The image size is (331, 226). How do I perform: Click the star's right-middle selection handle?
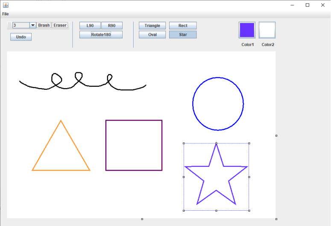249,177
